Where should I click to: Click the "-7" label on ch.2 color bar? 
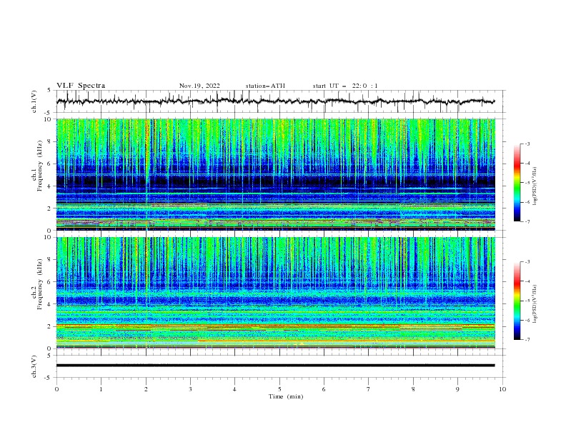point(527,340)
